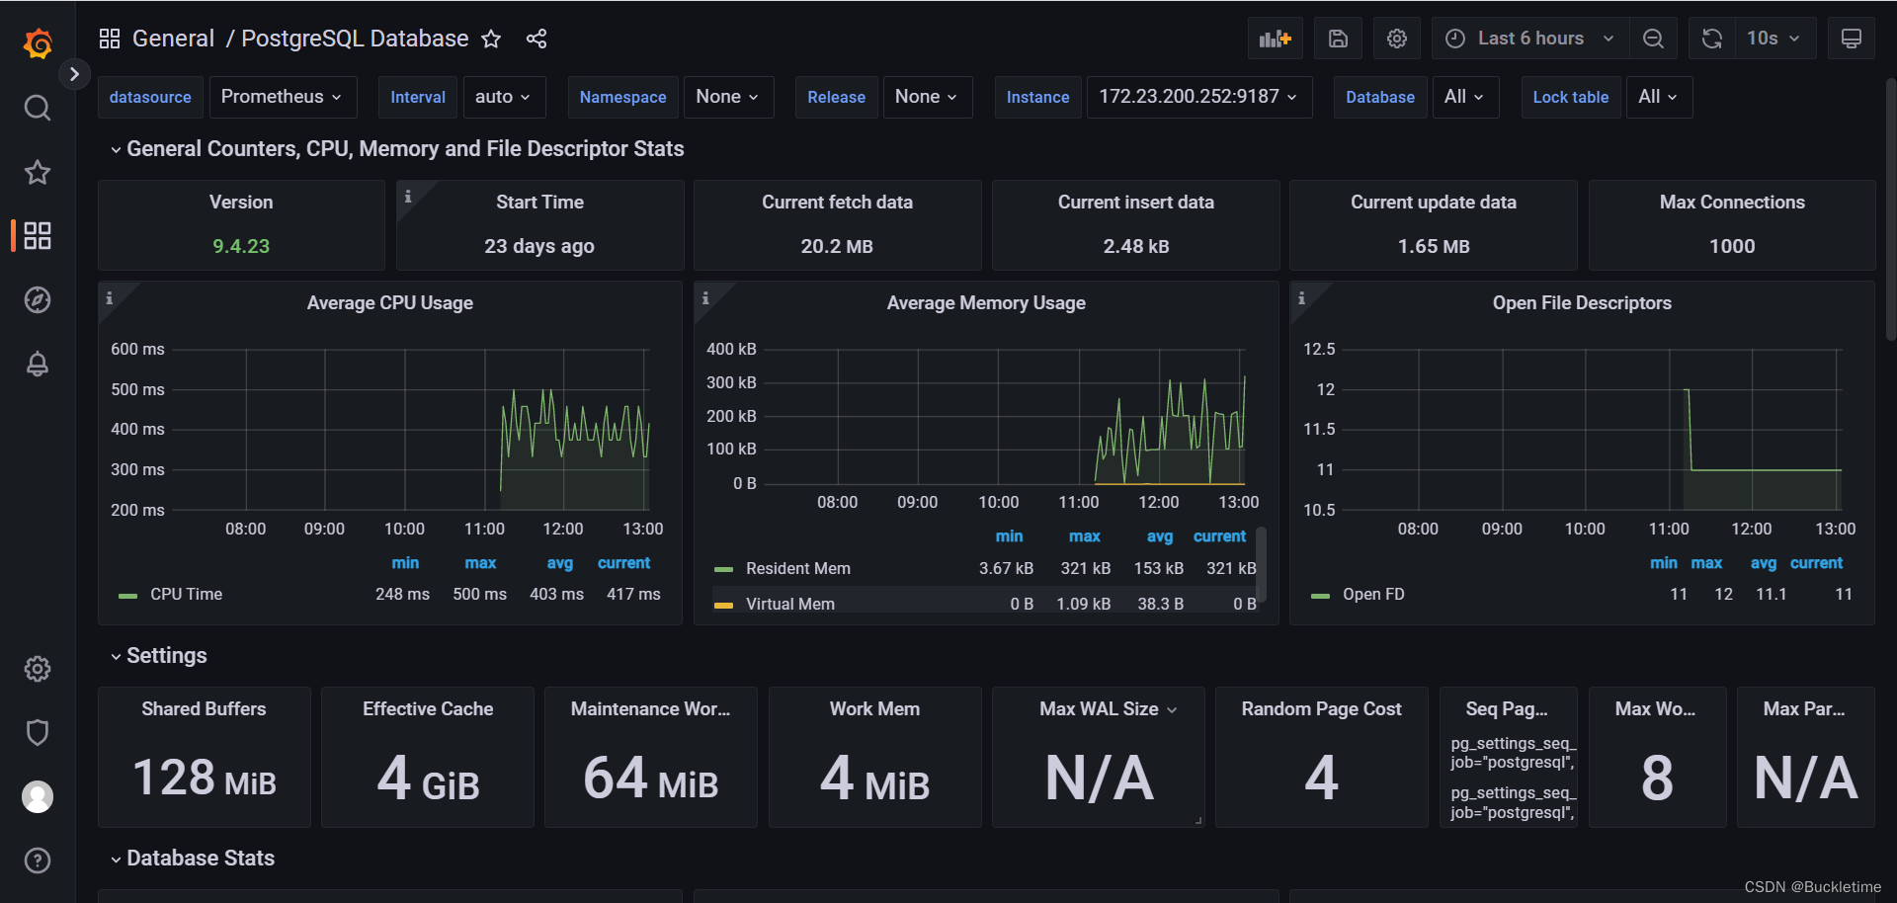Open the Max WAL Size panel menu
This screenshot has height=903, width=1897.
tap(1172, 709)
